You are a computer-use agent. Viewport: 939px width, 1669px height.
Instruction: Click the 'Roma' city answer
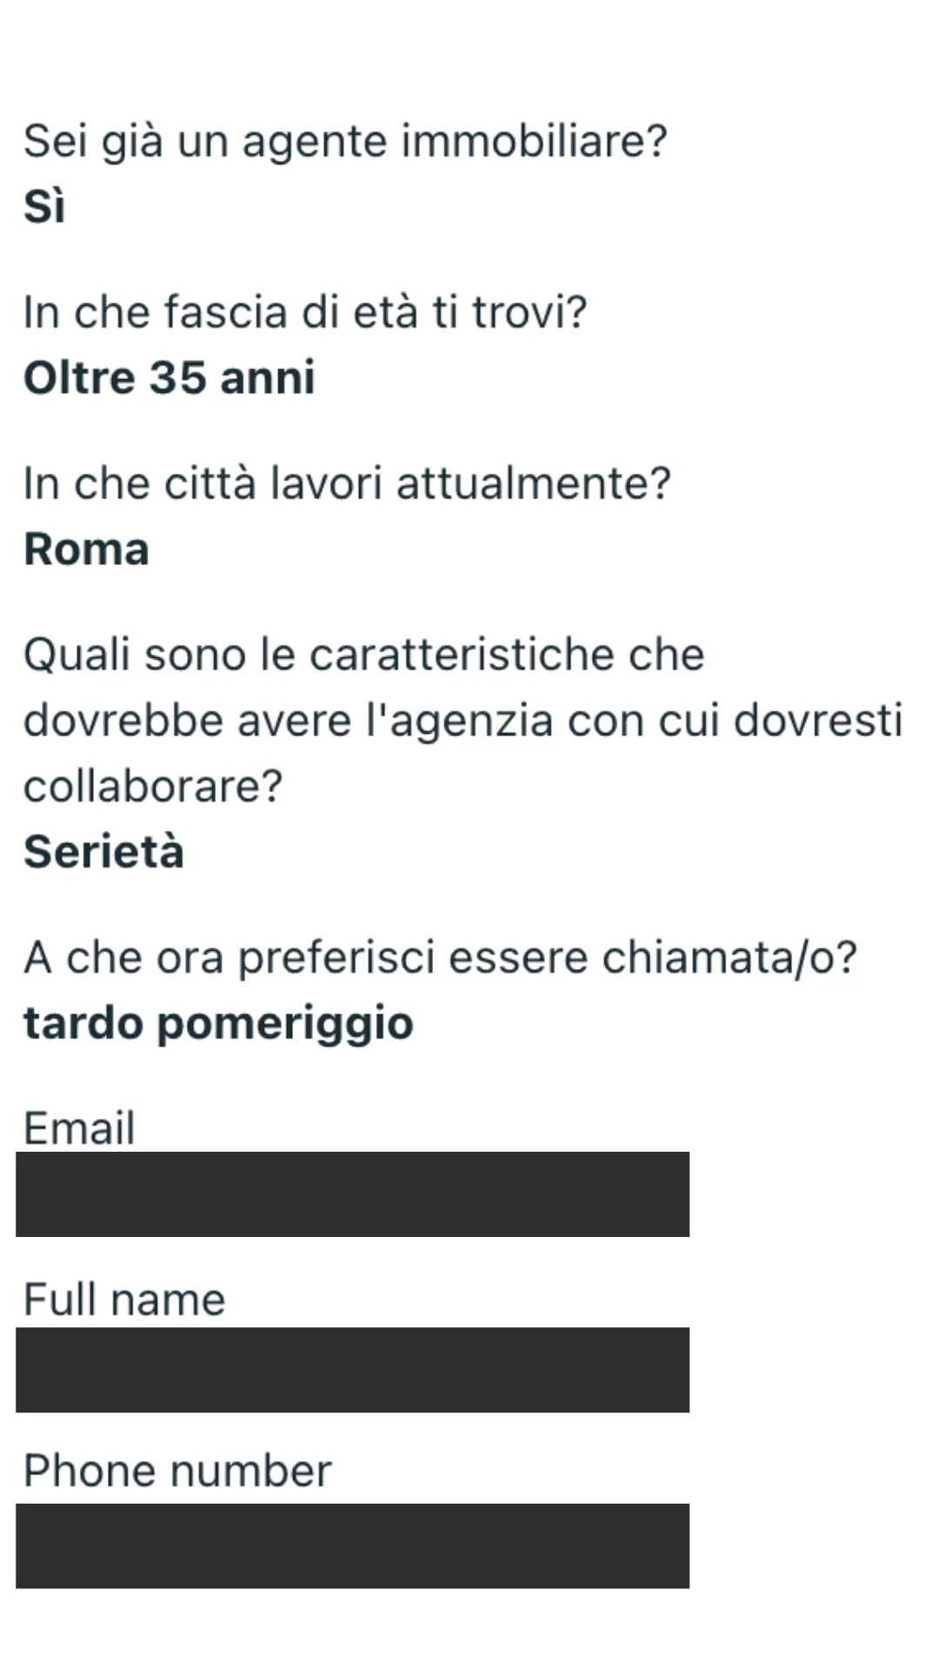(x=86, y=549)
